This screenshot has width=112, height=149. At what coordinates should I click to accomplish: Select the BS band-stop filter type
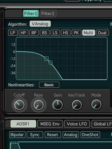click(45, 33)
